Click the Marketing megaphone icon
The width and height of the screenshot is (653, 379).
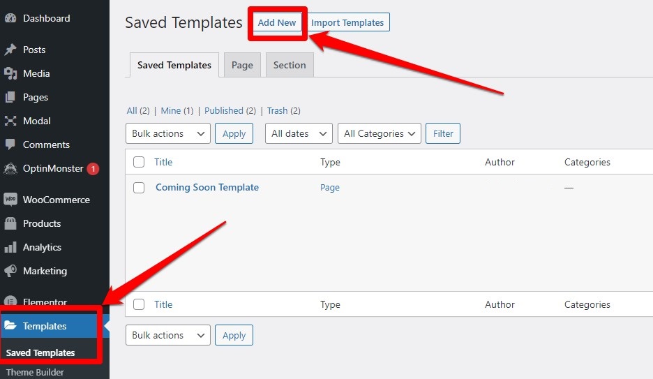10,271
